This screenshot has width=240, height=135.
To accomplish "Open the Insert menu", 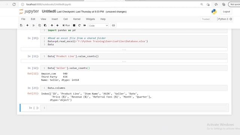I will tap(55, 19).
